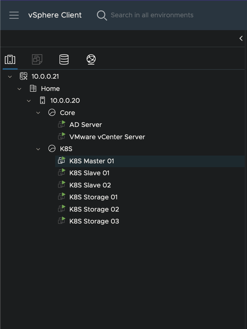Select the K8S Storage 01 VM
The height and width of the screenshot is (329, 247).
tap(93, 197)
